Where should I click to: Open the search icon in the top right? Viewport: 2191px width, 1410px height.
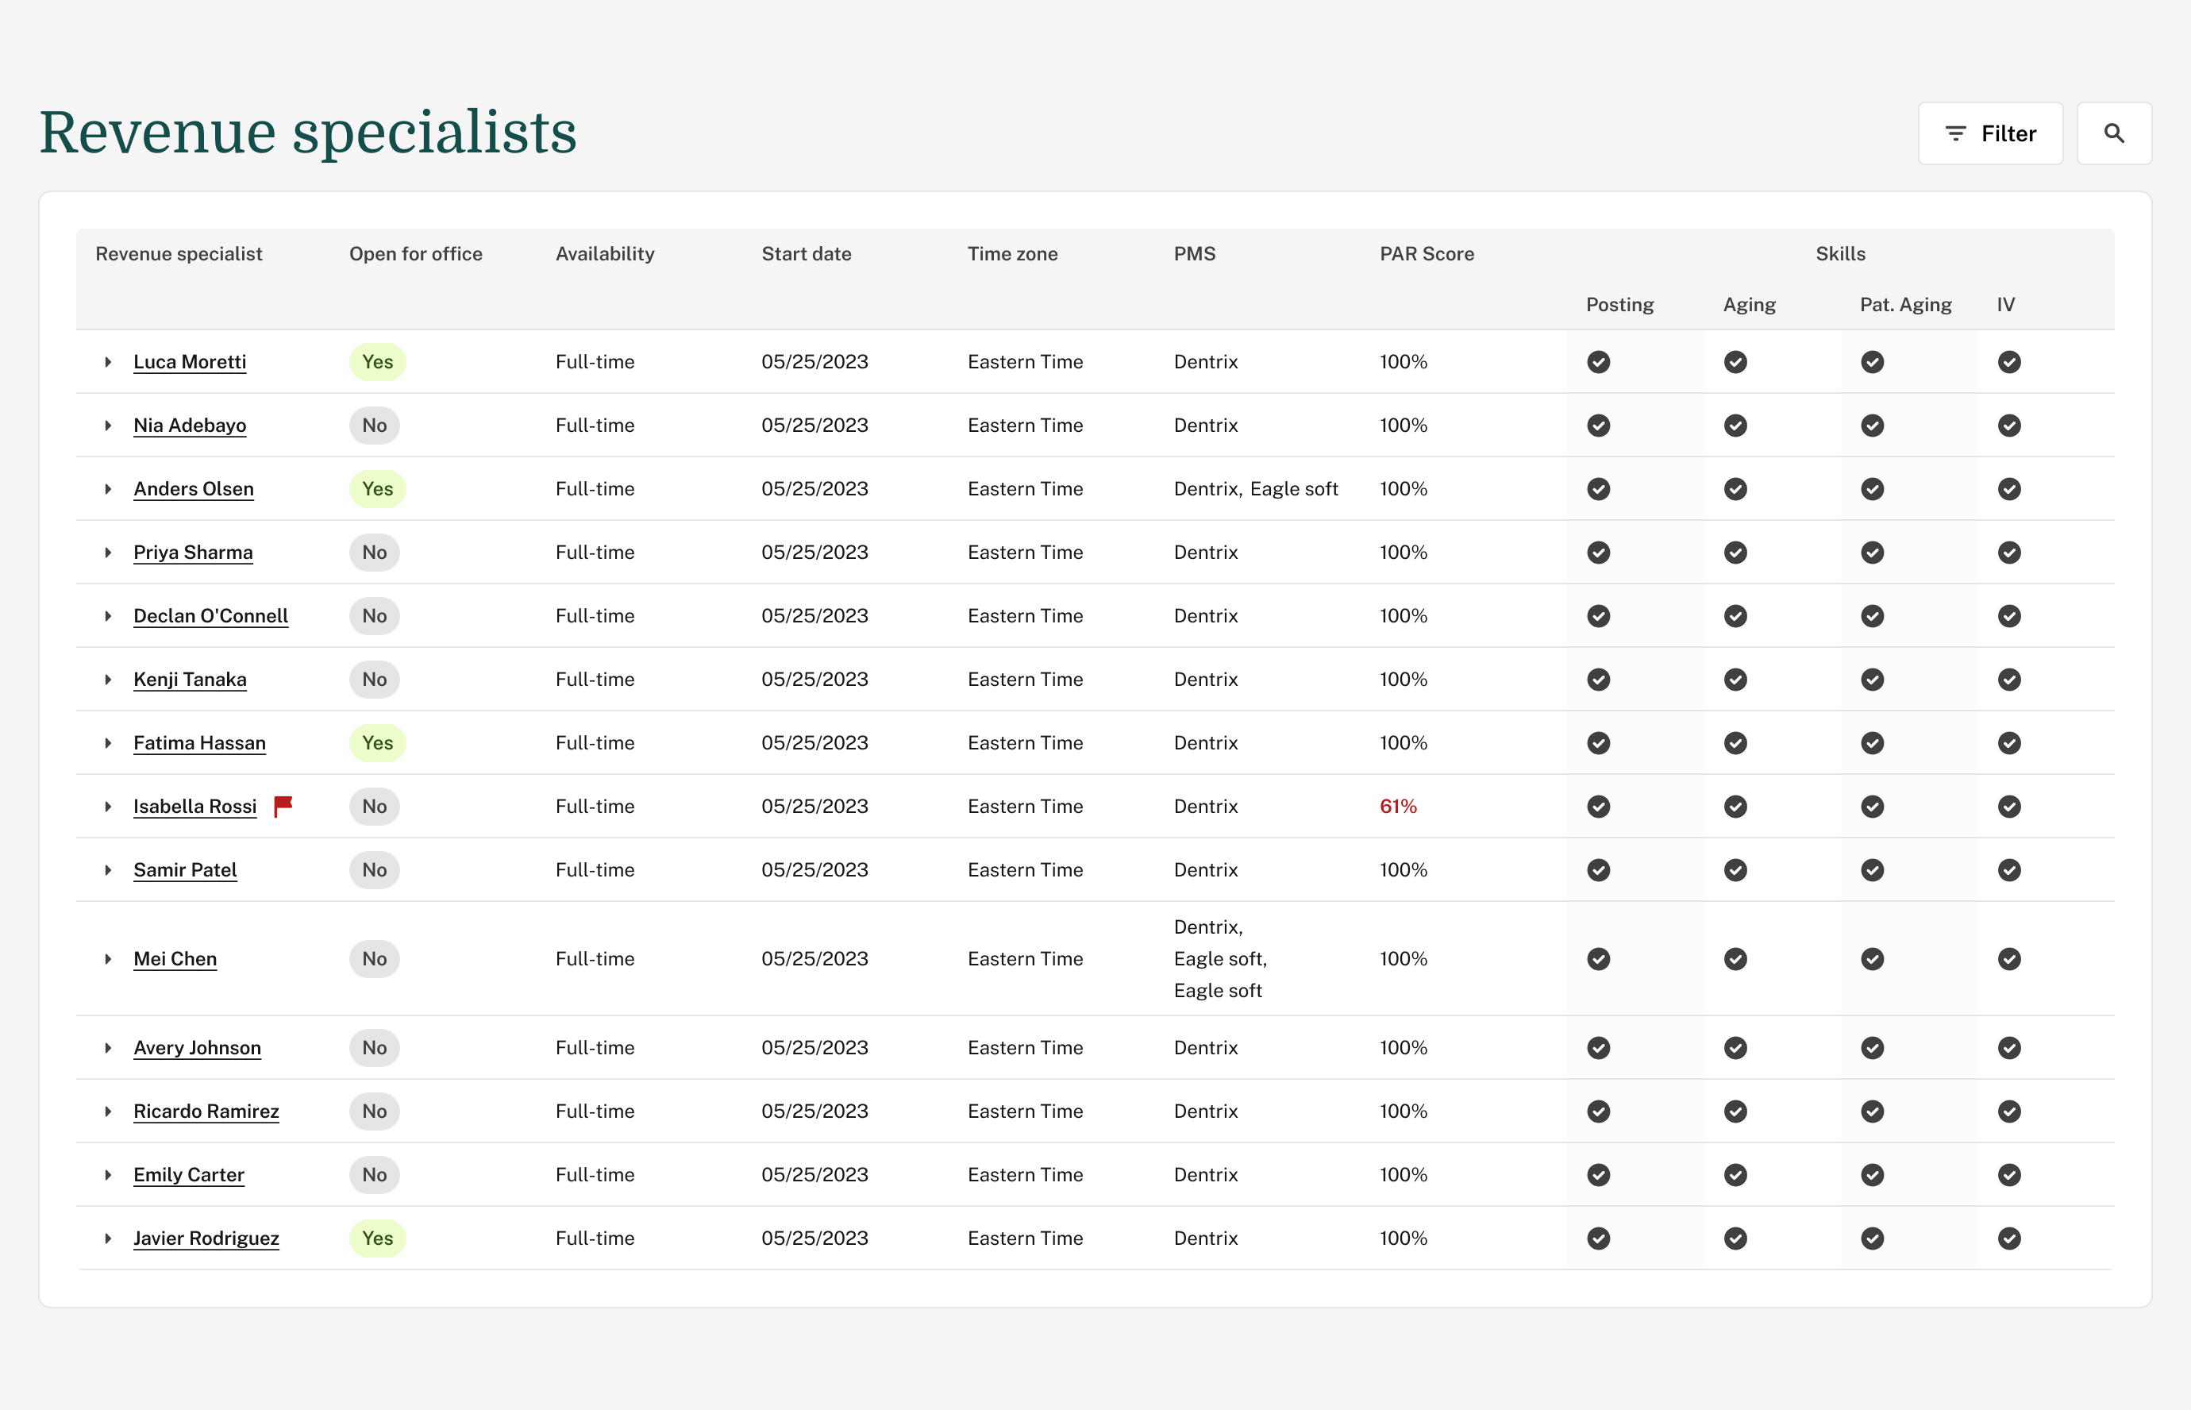(x=2114, y=133)
